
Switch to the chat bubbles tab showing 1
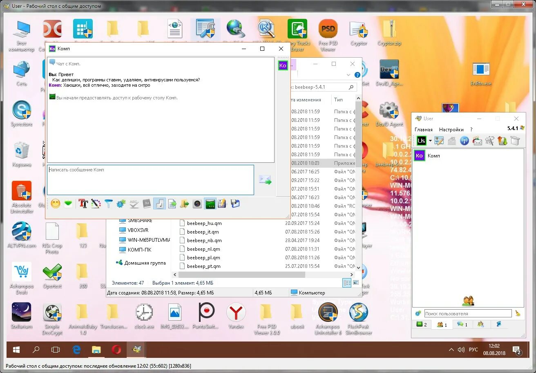click(x=462, y=324)
